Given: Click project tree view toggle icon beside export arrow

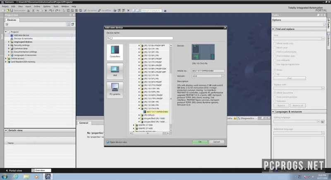Looking at the screenshot, I should [69, 24].
